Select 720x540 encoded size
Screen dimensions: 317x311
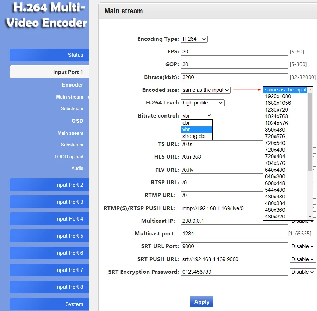tap(285, 143)
